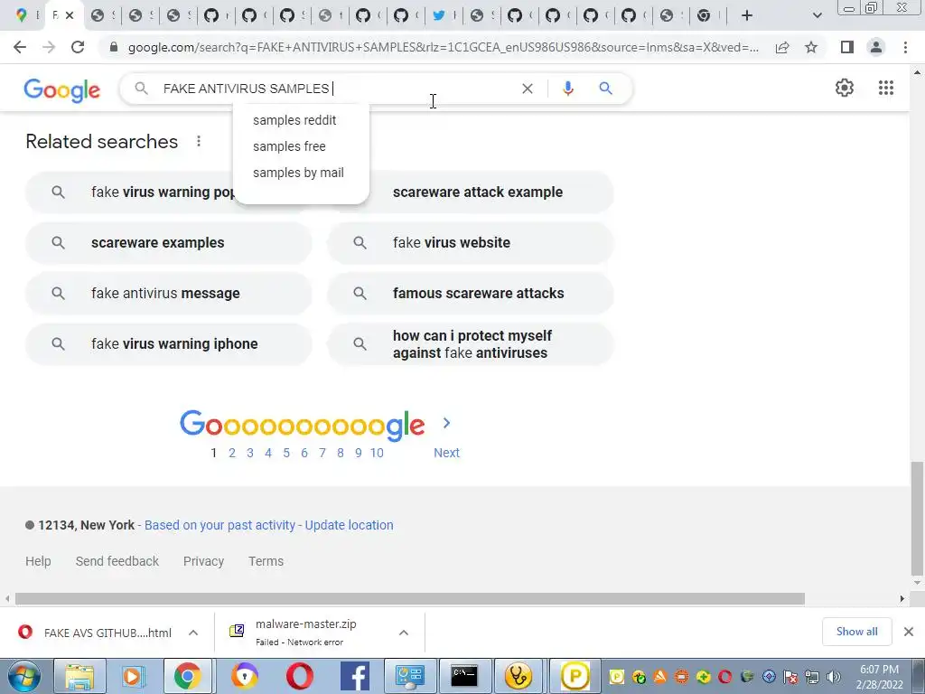Viewport: 925px width, 694px height.
Task: Open the Windows Start menu
Action: [23, 676]
